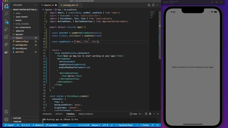Open the Manage gear menu
The width and height of the screenshot is (228, 128).
[6, 119]
